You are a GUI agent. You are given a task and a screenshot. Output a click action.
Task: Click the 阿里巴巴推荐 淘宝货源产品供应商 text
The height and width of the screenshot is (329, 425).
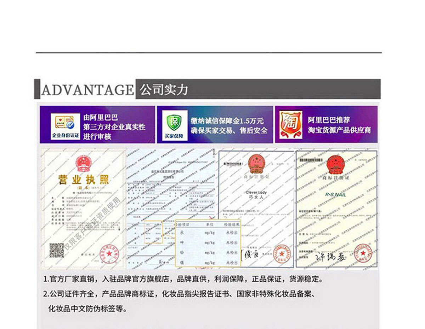click(339, 125)
